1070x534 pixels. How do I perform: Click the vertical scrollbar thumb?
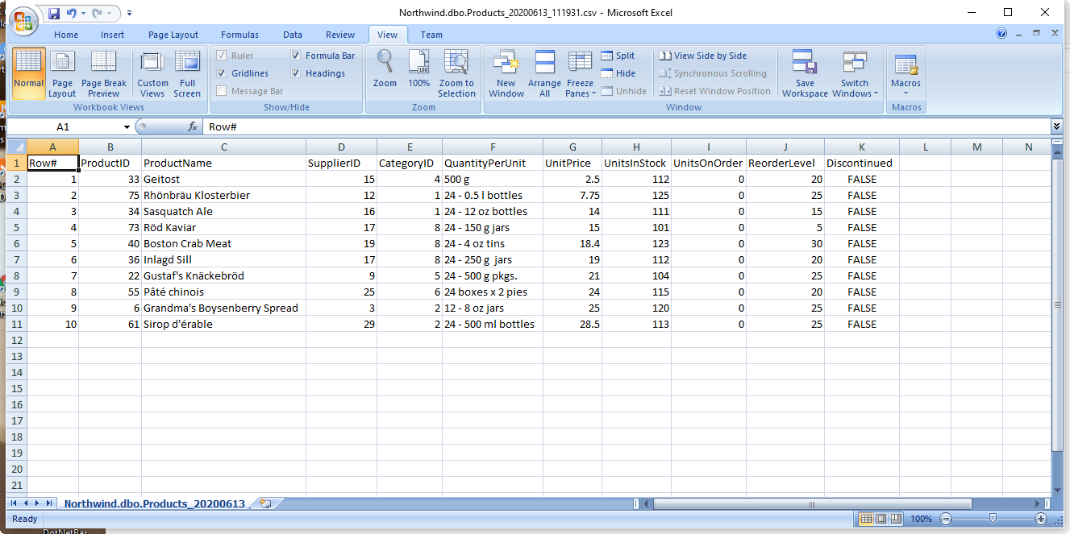[1057, 304]
